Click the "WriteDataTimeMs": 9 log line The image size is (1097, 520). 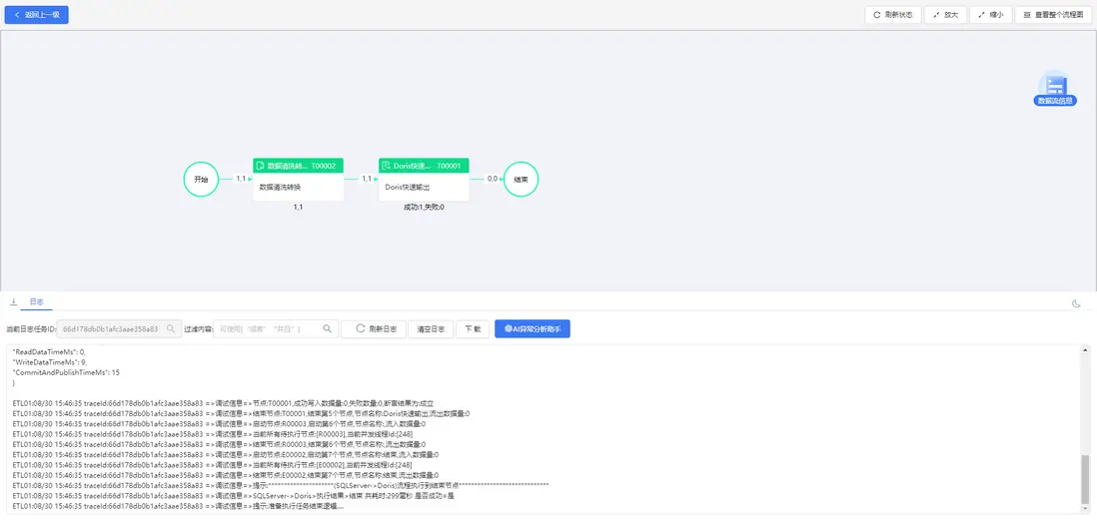50,362
